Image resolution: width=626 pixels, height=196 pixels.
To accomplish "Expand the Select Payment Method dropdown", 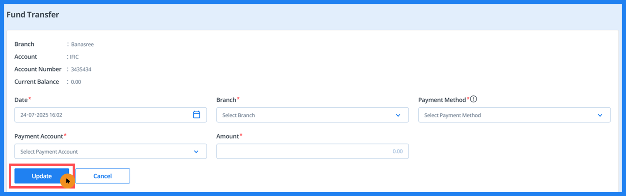I will (x=509, y=115).
